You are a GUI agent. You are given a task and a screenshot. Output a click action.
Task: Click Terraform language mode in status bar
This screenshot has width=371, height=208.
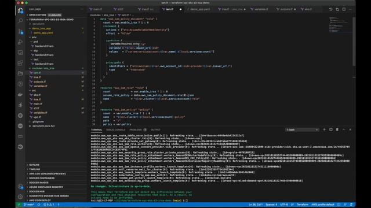click(x=303, y=205)
